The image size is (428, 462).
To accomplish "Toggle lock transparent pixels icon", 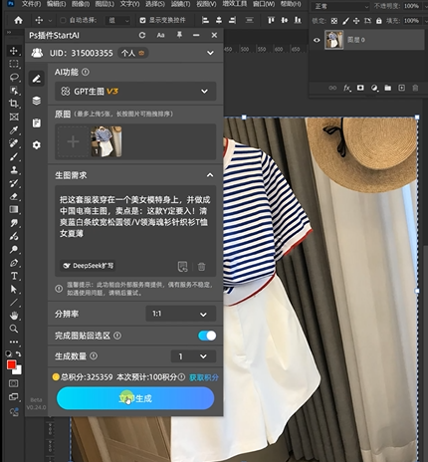I will (x=334, y=21).
